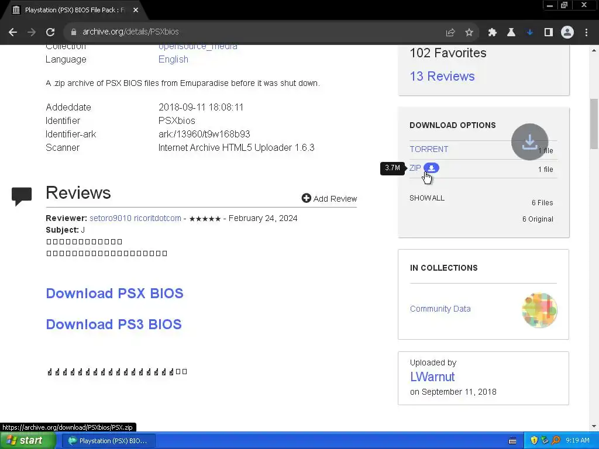Screen dimensions: 599x449
Task: Click the 6 Files text
Action: coord(542,203)
